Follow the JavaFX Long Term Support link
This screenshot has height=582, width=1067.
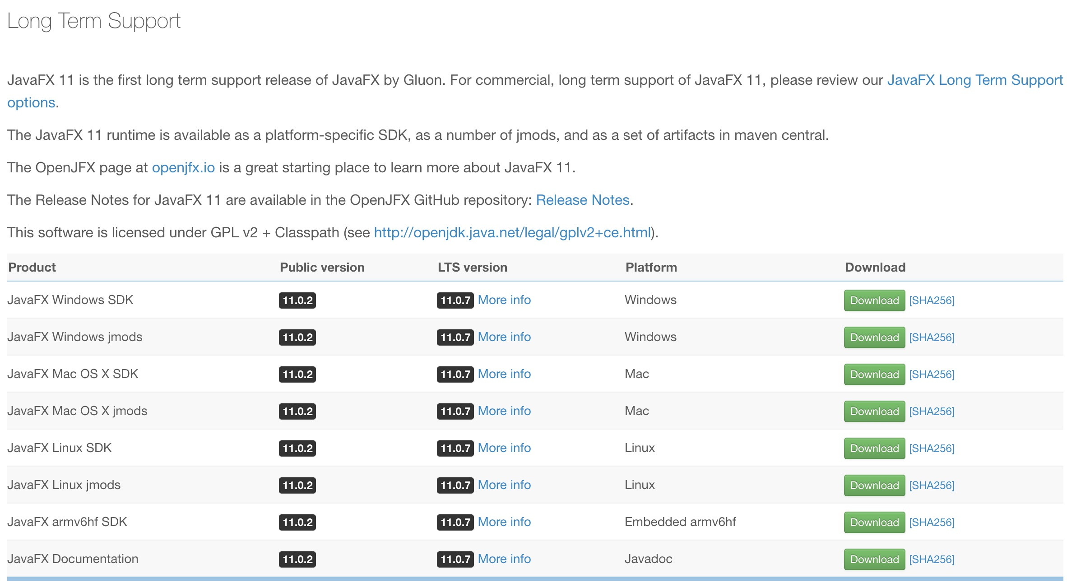974,80
